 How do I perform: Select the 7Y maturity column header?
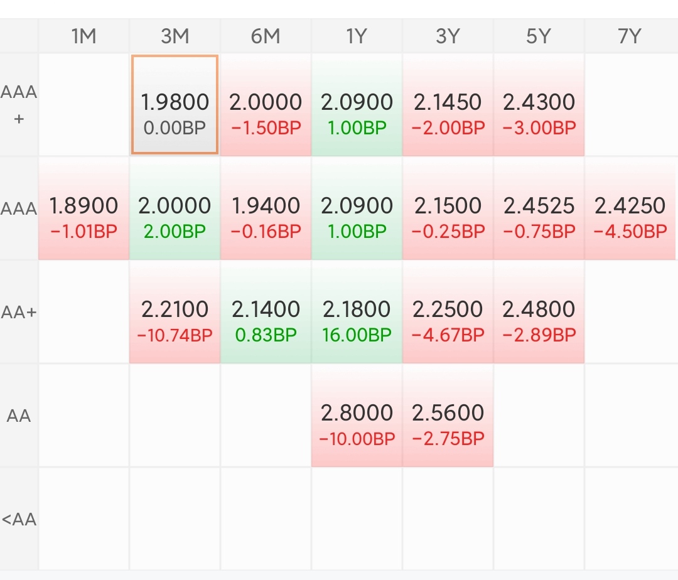629,36
